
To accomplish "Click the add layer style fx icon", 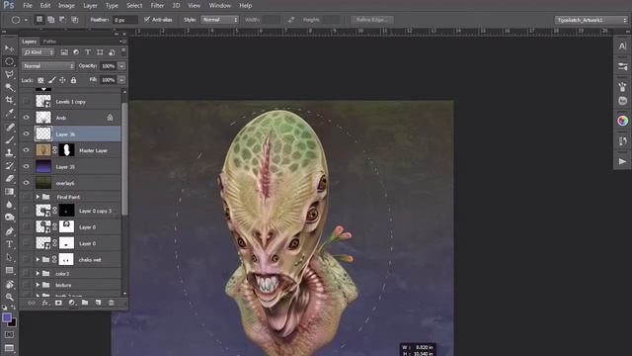I will (x=45, y=303).
